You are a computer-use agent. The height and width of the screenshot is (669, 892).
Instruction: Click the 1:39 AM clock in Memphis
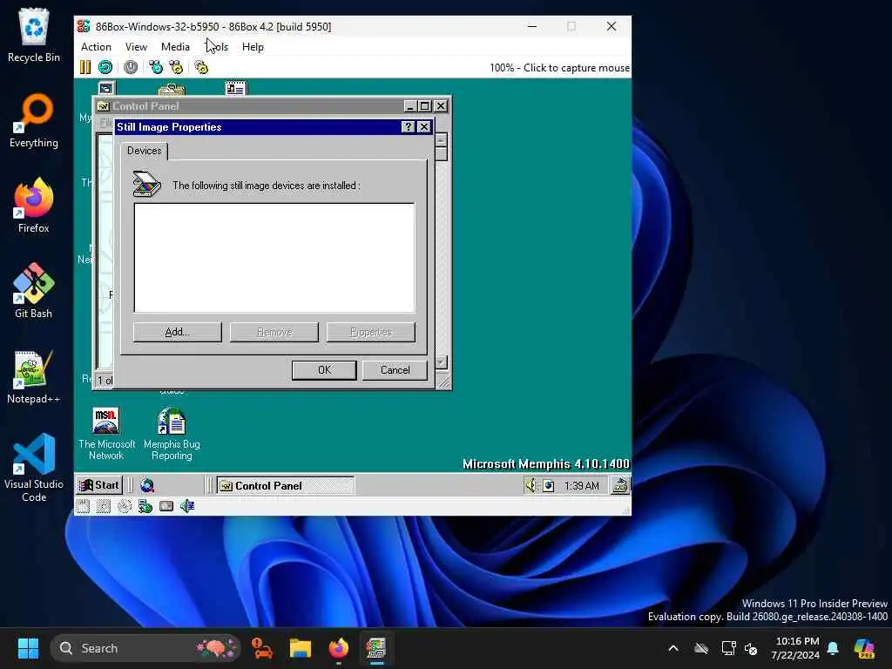pos(581,485)
